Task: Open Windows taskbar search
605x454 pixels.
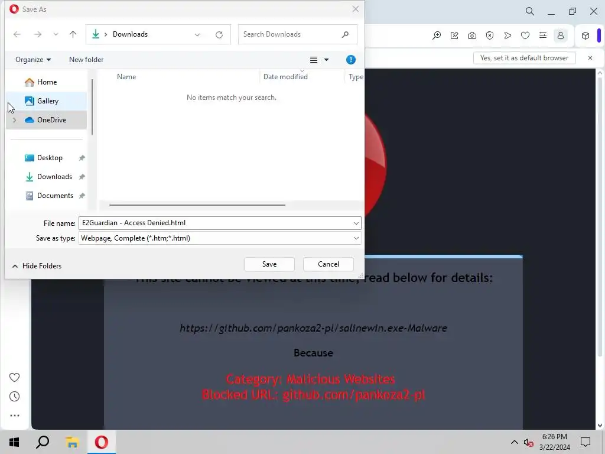Action: [43, 442]
